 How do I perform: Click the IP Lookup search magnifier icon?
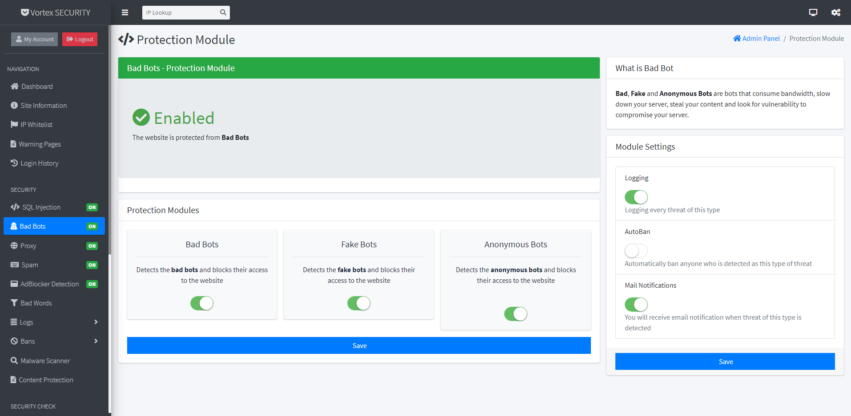point(223,12)
